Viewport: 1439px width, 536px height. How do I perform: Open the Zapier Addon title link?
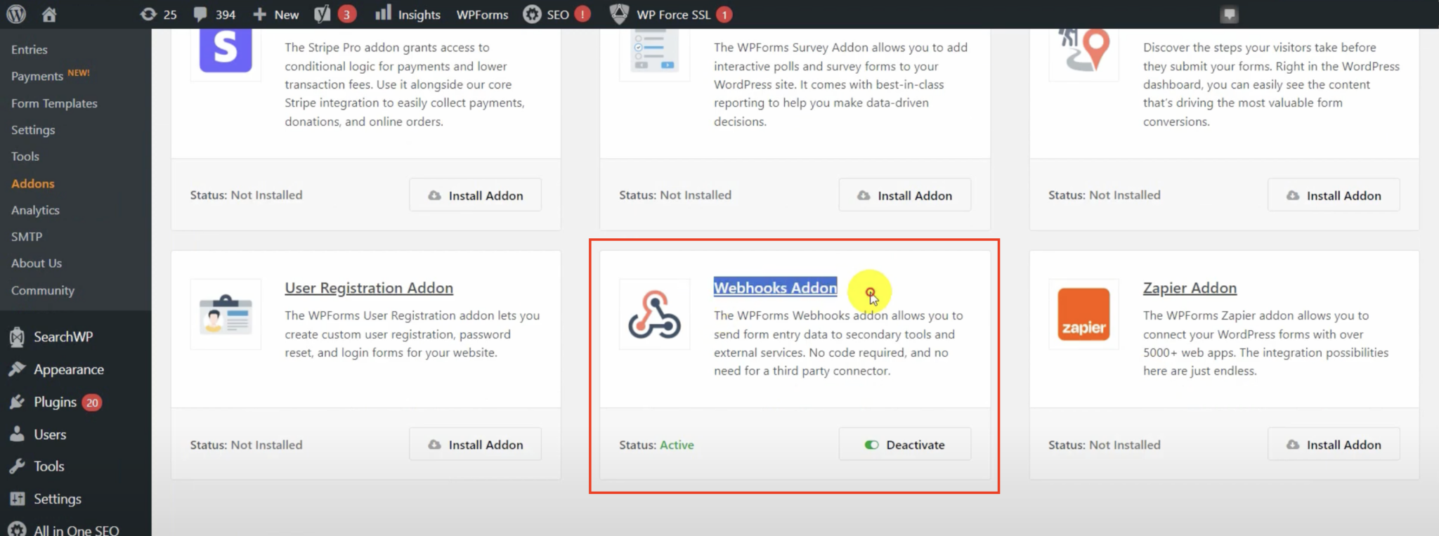[1190, 288]
